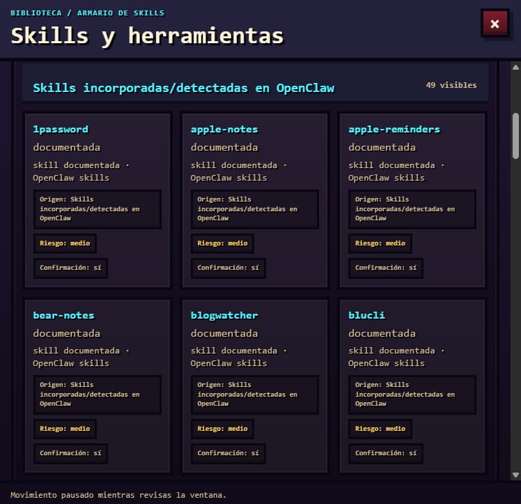The height and width of the screenshot is (504, 521).
Task: Click 'skill documentada · OpenClaw skills' in apple-notes card
Action: tap(239, 171)
